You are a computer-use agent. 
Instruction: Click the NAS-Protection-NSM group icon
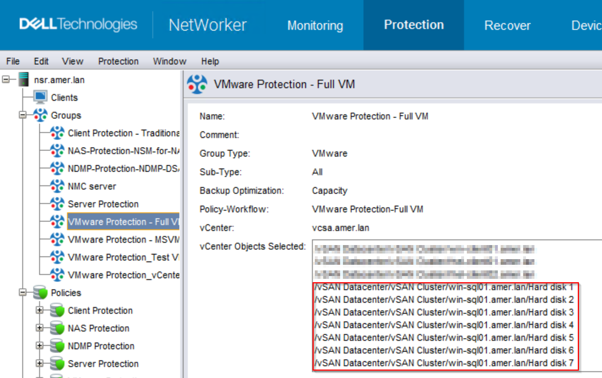click(57, 150)
